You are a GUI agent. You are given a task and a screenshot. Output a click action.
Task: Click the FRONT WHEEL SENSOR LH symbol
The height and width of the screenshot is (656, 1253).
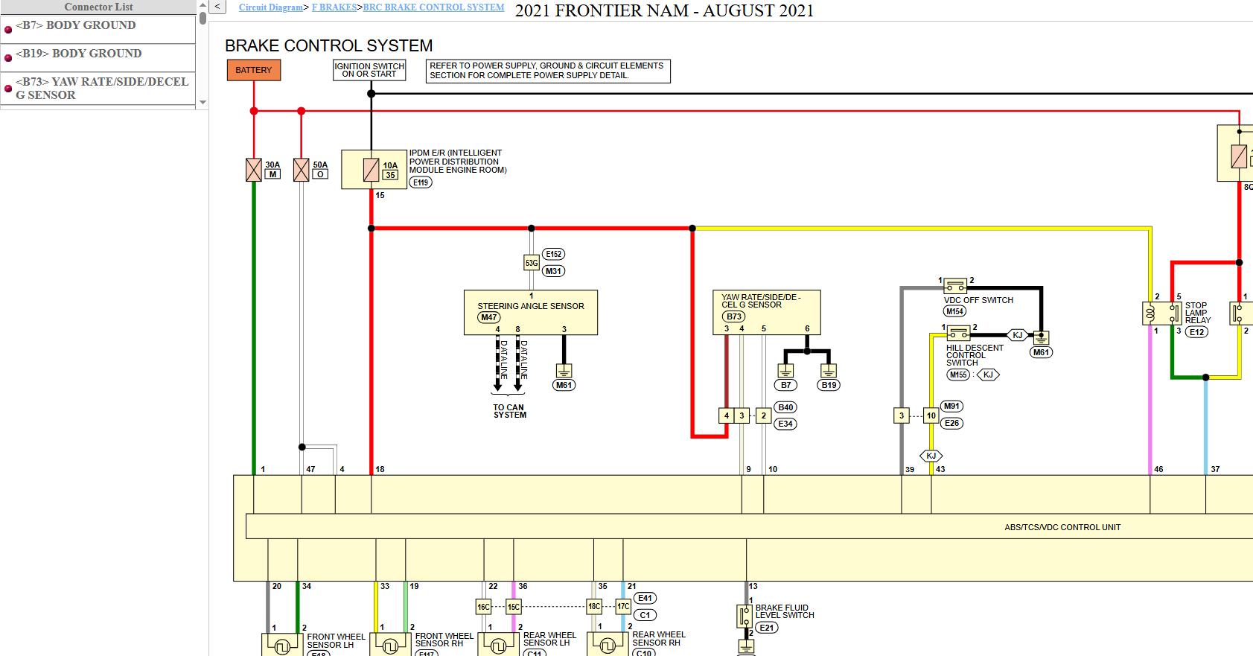pos(282,645)
